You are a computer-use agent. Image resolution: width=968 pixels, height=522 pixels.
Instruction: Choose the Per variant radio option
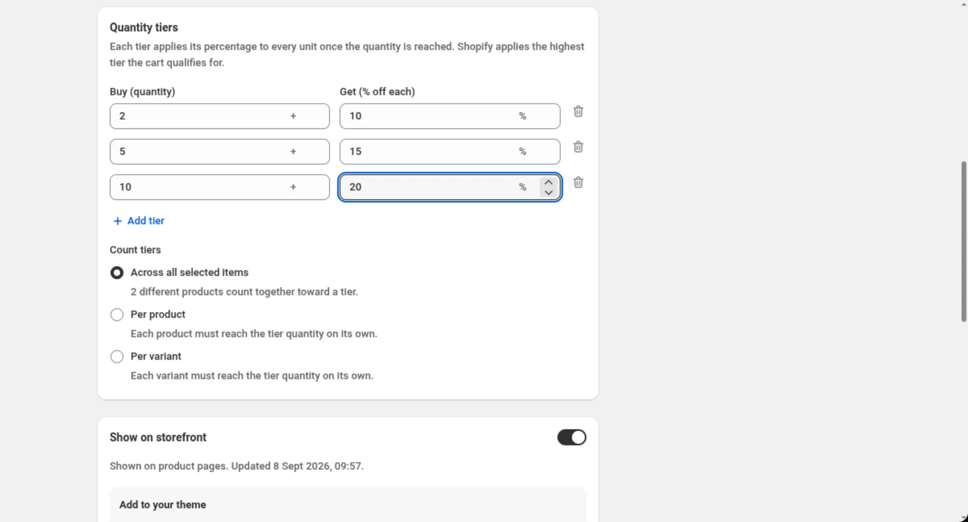[117, 357]
